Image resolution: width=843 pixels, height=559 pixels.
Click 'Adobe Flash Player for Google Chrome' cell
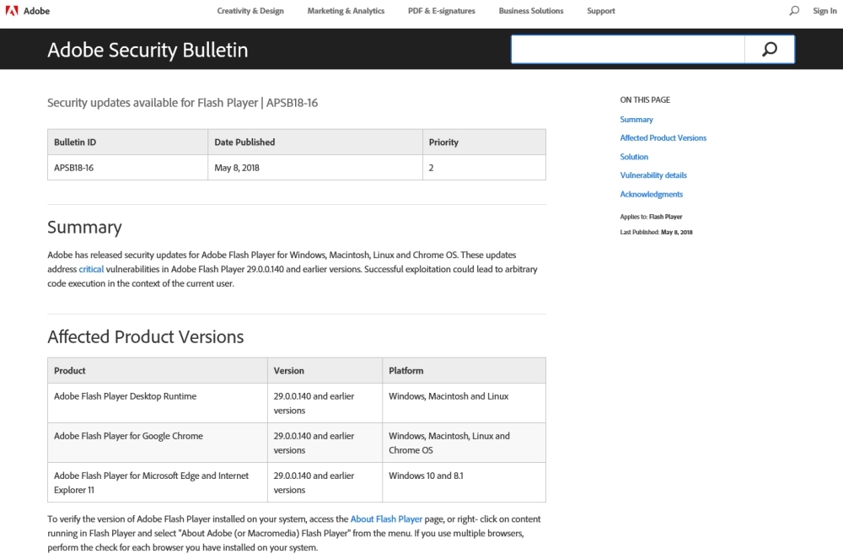click(158, 443)
